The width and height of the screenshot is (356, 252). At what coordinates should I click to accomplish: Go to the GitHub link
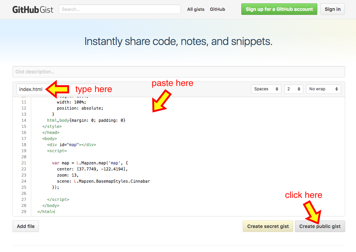[217, 9]
